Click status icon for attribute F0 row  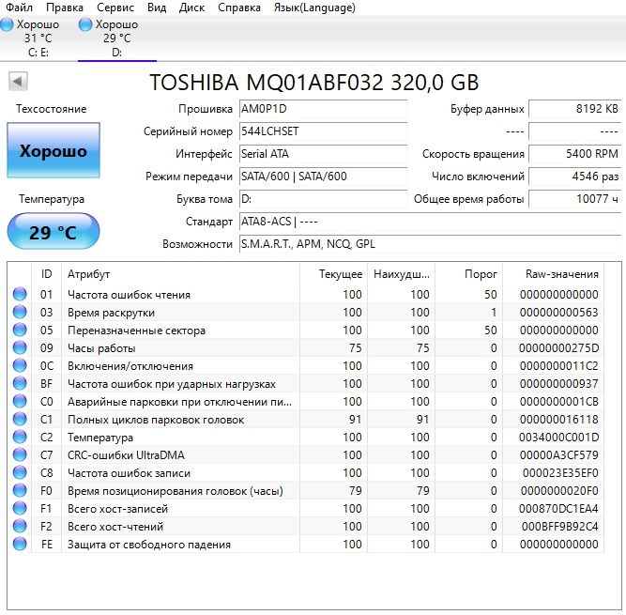tap(20, 490)
